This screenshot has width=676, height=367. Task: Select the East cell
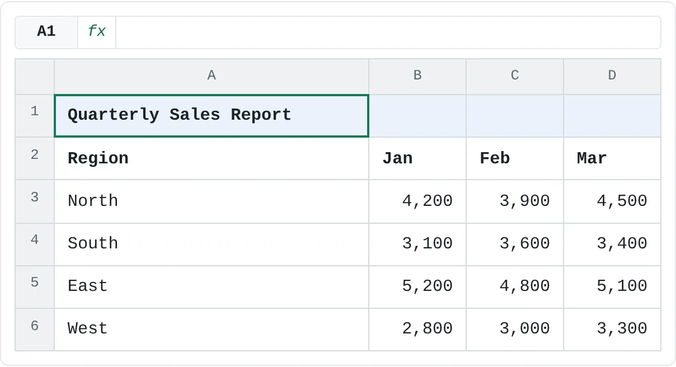pos(212,287)
